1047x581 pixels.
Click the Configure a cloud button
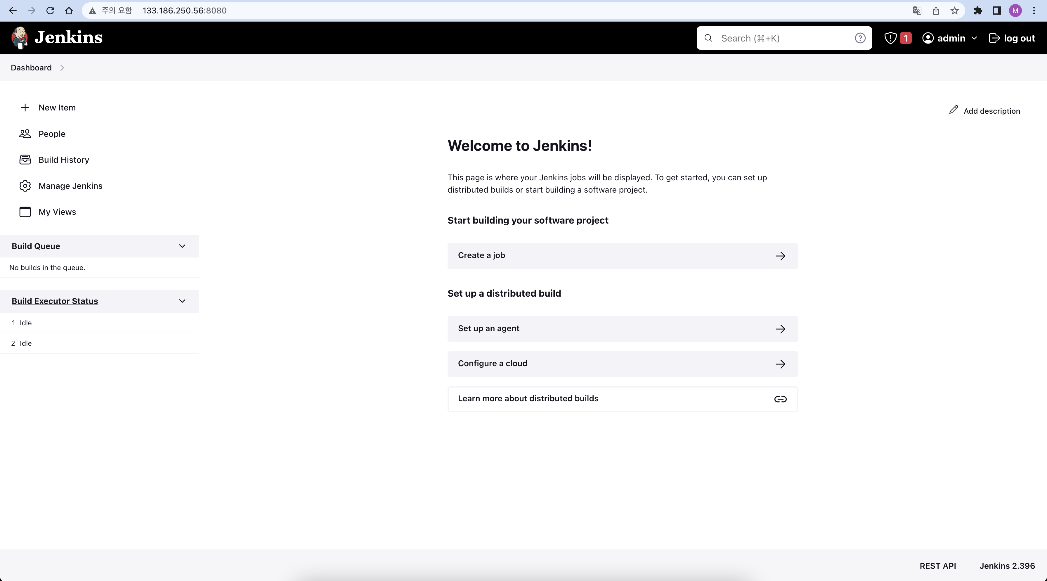tap(622, 364)
